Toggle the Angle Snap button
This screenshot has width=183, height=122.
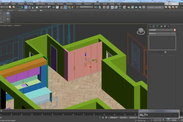(x=66, y=7)
